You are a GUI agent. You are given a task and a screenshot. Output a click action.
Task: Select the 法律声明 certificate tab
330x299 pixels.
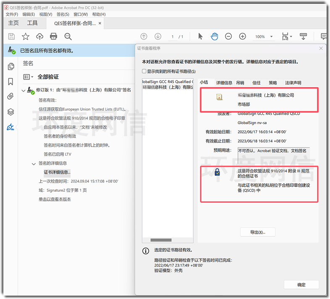[293, 83]
